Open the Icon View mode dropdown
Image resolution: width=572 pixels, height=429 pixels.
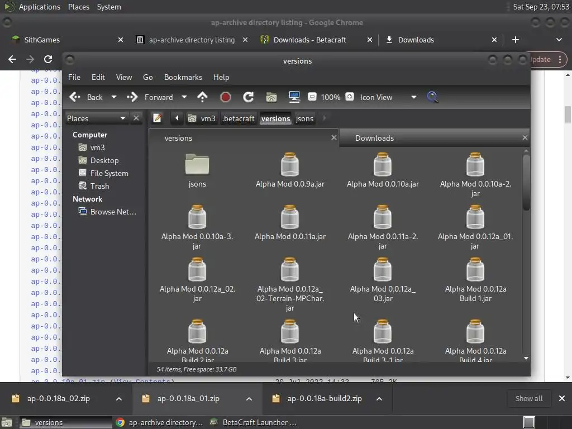tap(388, 97)
